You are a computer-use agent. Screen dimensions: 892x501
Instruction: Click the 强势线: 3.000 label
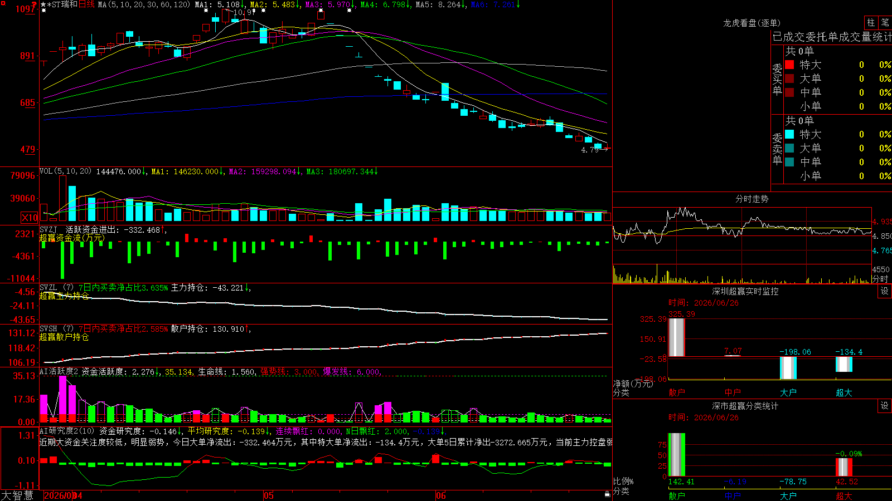289,371
